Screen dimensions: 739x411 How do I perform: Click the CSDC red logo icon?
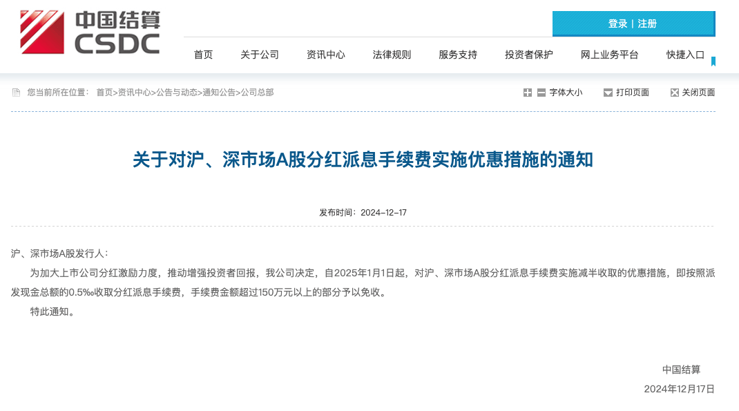pyautogui.click(x=42, y=32)
